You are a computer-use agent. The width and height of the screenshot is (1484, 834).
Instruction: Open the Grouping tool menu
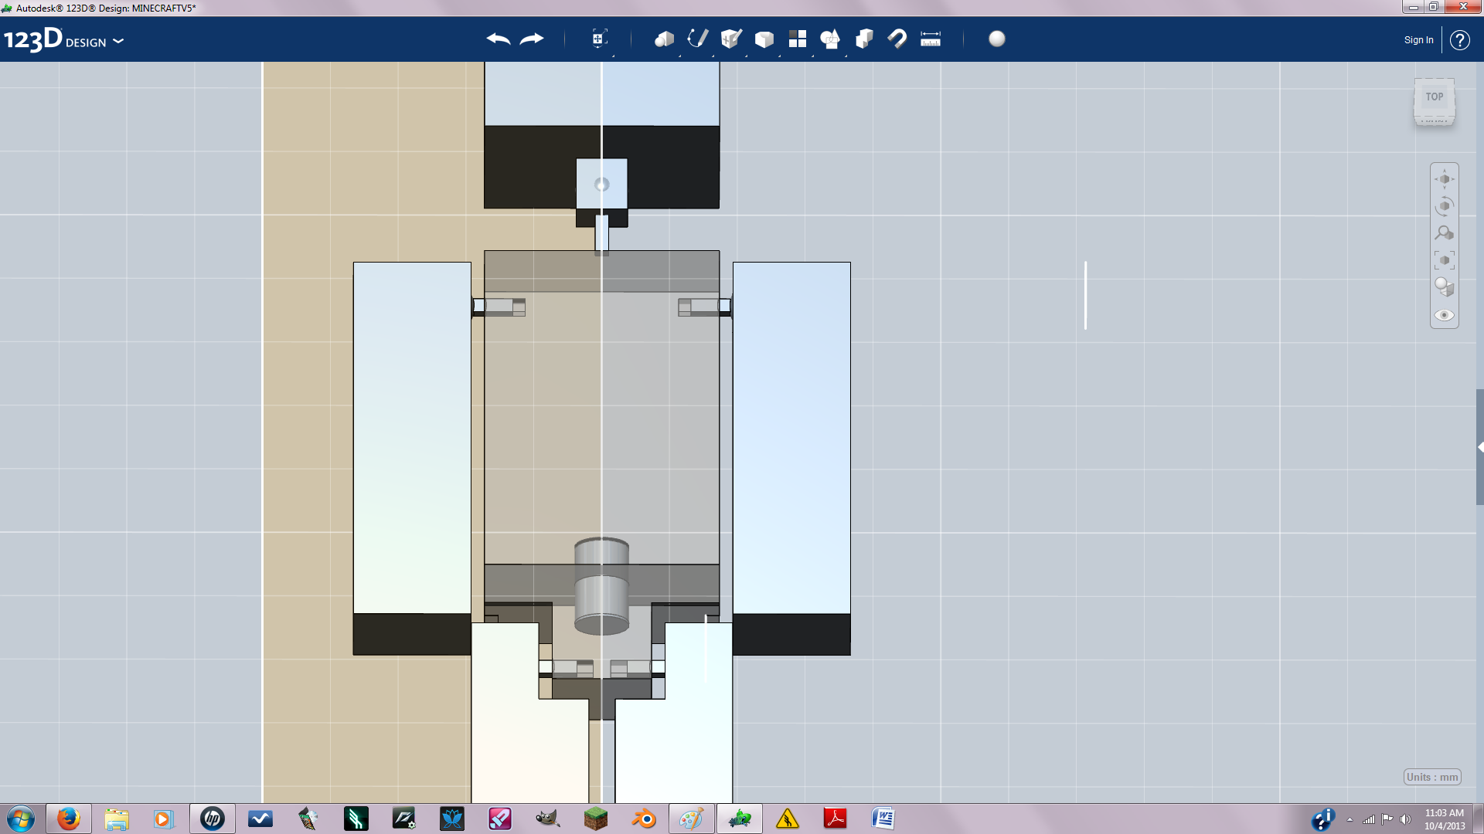click(x=830, y=39)
